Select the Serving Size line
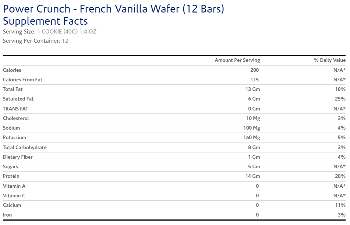The width and height of the screenshot is (350, 225). pos(50,32)
